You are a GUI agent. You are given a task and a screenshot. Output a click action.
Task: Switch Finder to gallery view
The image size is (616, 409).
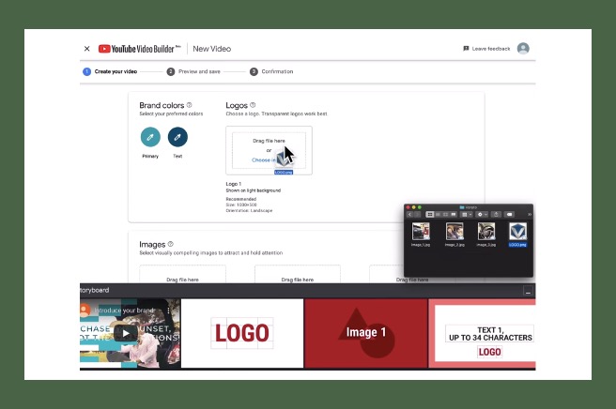(x=454, y=214)
